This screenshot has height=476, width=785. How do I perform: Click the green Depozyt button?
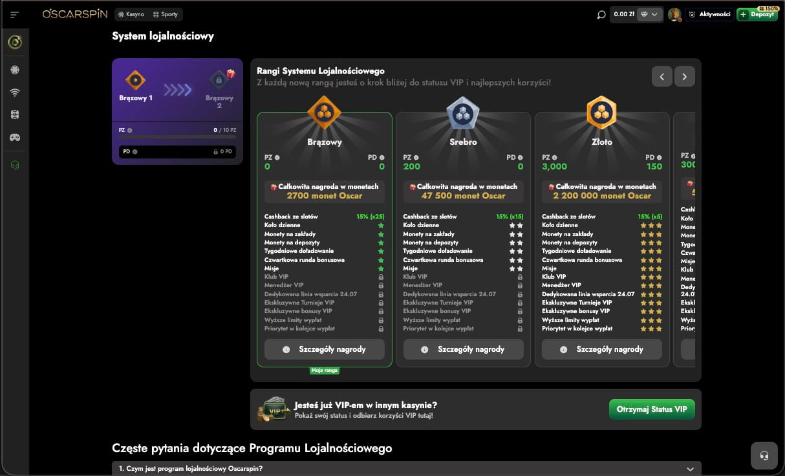point(757,14)
